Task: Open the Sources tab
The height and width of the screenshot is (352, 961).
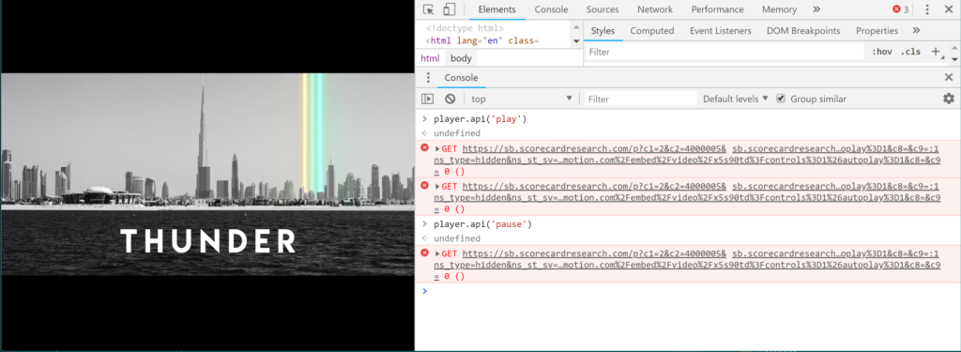Action: [x=603, y=9]
